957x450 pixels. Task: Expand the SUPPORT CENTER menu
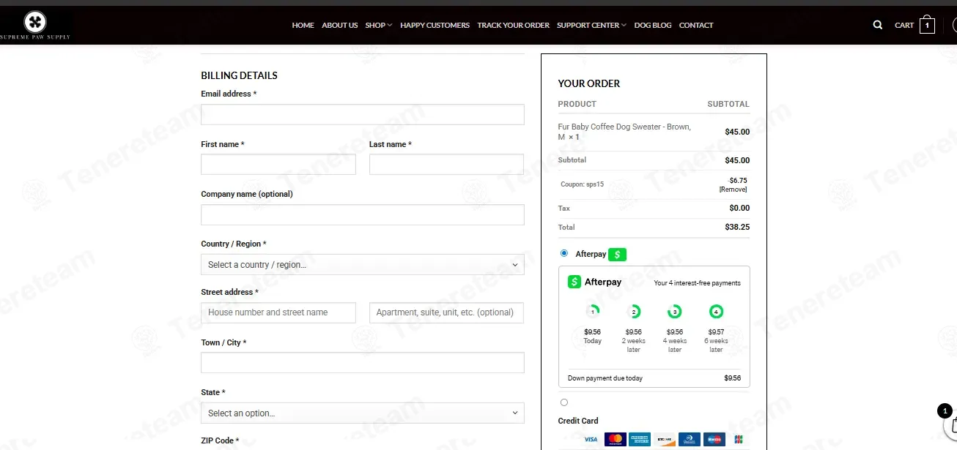click(x=591, y=25)
